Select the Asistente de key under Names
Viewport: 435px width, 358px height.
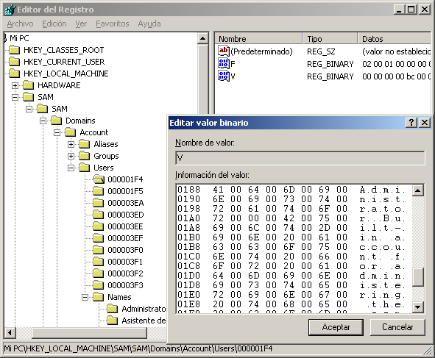pyautogui.click(x=144, y=321)
